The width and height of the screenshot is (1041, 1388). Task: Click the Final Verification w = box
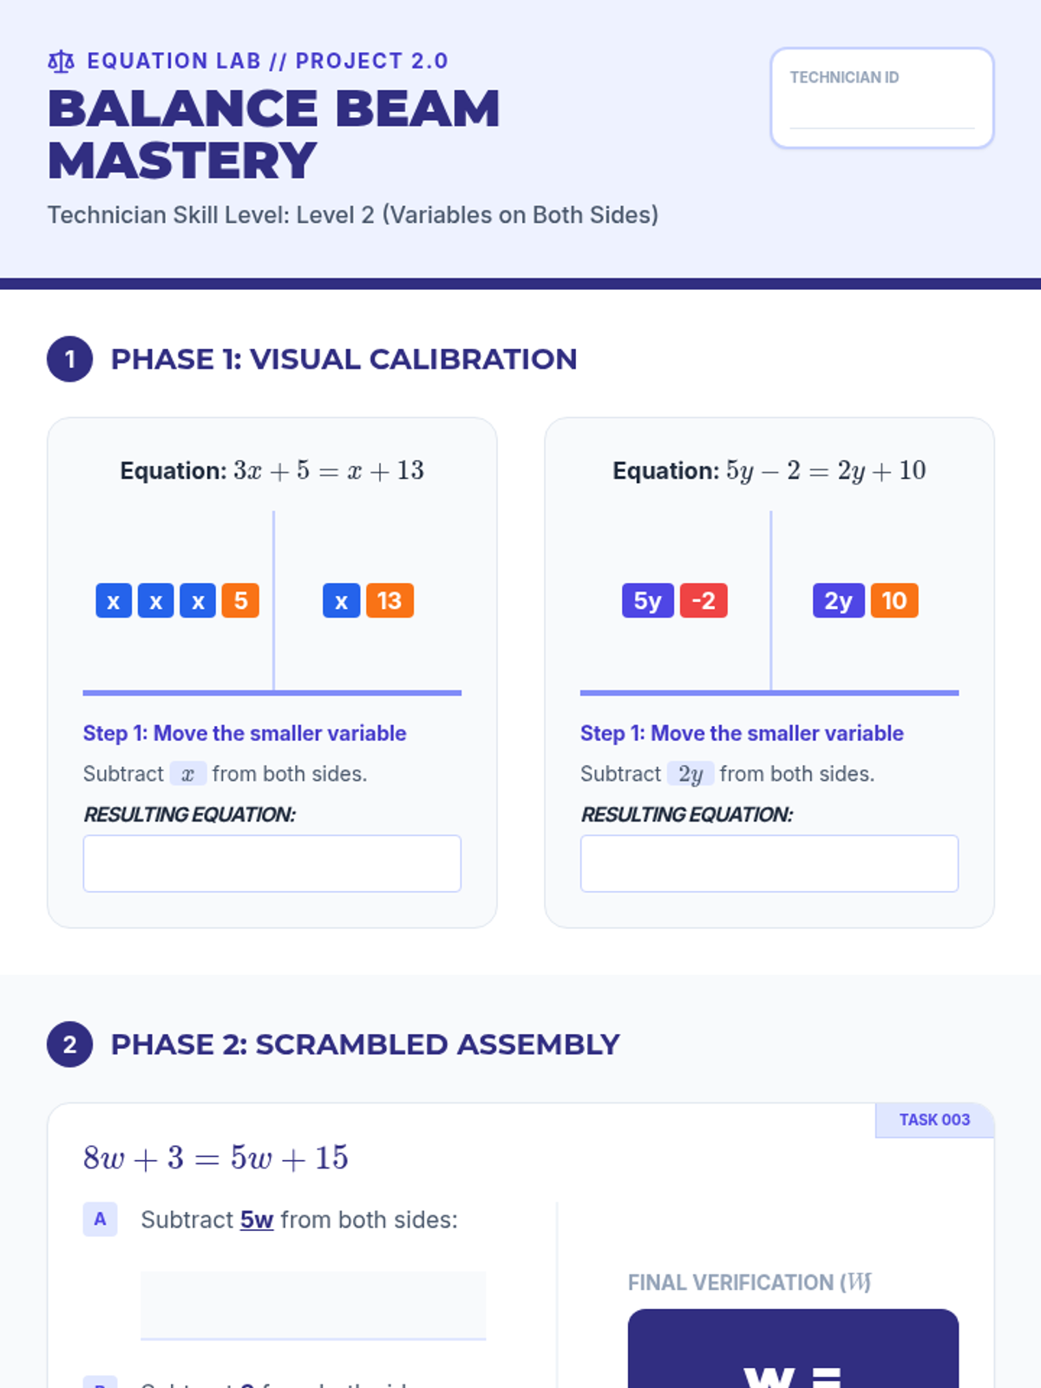point(793,1349)
